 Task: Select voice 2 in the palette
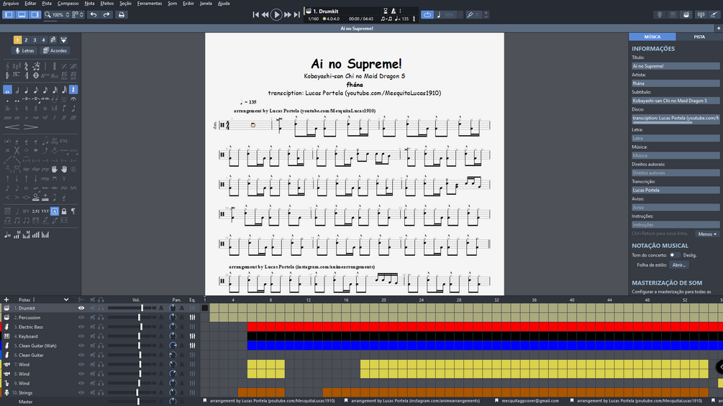pyautogui.click(x=26, y=40)
